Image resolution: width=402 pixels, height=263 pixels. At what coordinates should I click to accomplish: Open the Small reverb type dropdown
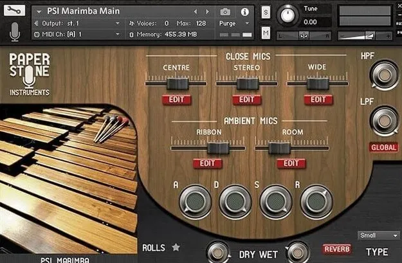379,235
